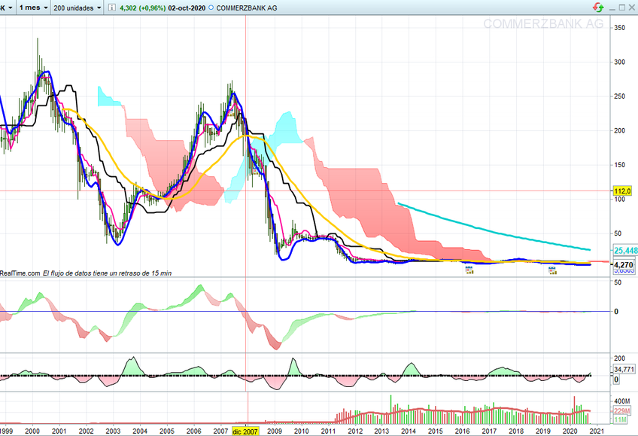
Task: Close the chart window
Action: [x=632, y=8]
